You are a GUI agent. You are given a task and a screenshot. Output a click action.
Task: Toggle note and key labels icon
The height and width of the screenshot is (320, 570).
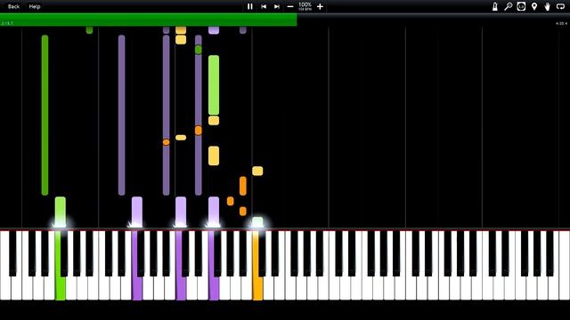[x=521, y=6]
